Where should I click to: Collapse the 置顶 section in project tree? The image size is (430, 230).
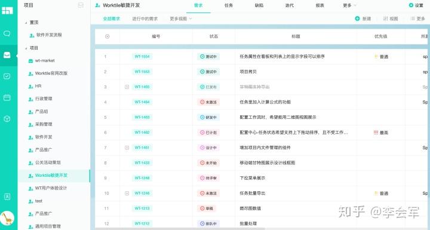click(26, 23)
